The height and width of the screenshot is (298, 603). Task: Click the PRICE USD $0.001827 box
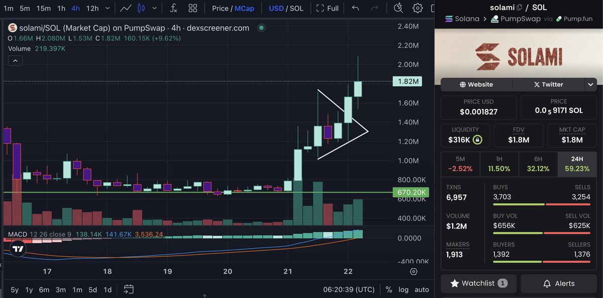[478, 107]
